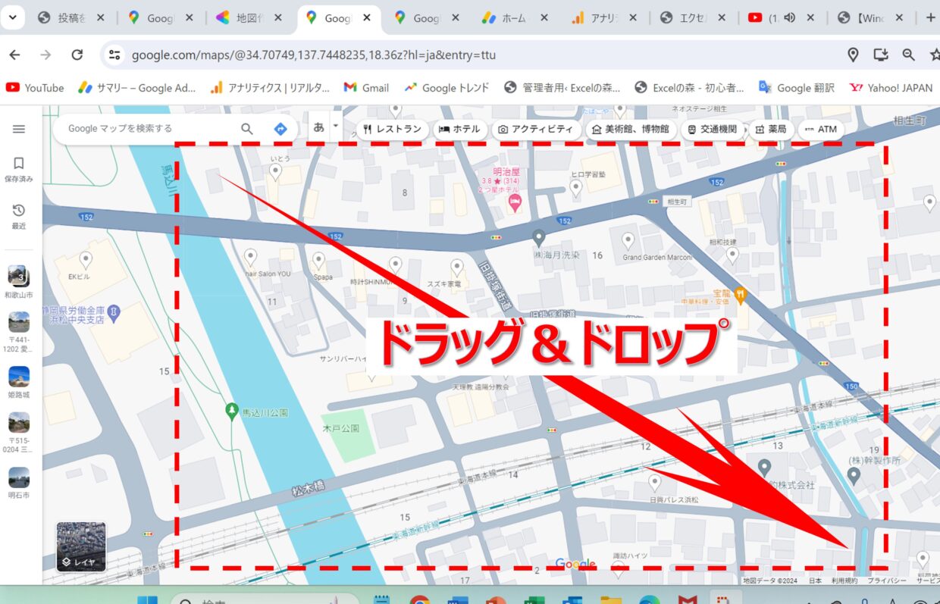Open the Yahoo! JAPAN bookmark
The width and height of the screenshot is (940, 604).
891,88
